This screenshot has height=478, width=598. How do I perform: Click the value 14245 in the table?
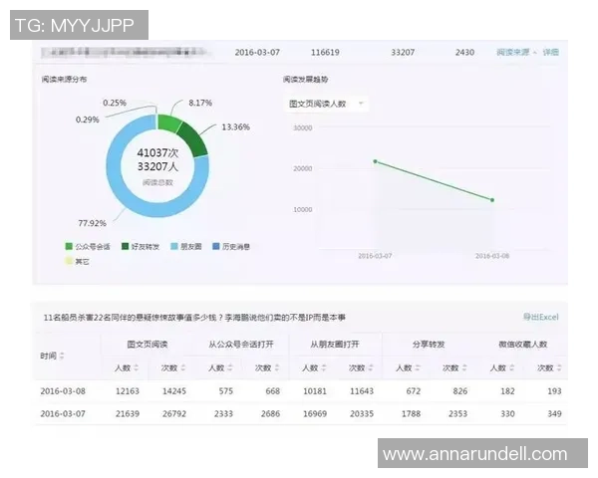tap(174, 391)
